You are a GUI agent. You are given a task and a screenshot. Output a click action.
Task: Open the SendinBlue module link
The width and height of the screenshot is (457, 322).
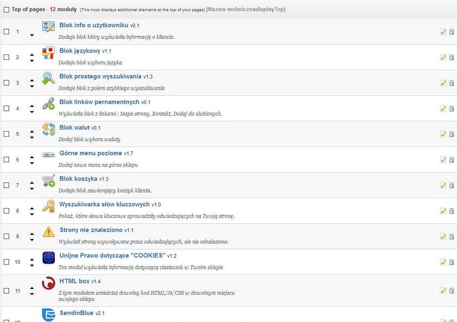coord(76,313)
